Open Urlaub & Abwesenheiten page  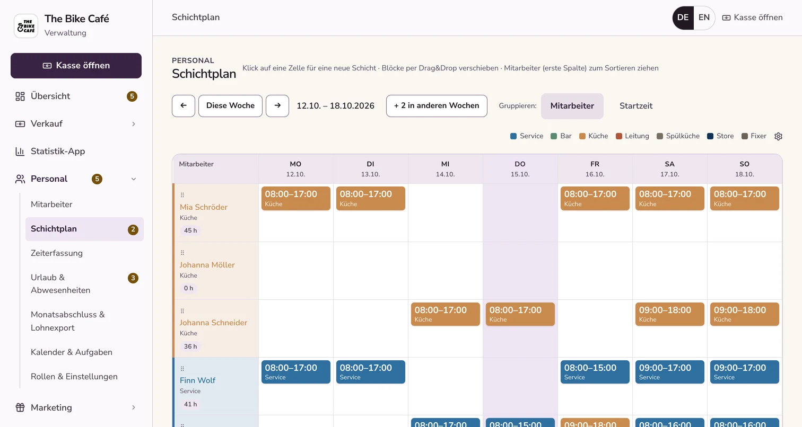(84, 284)
